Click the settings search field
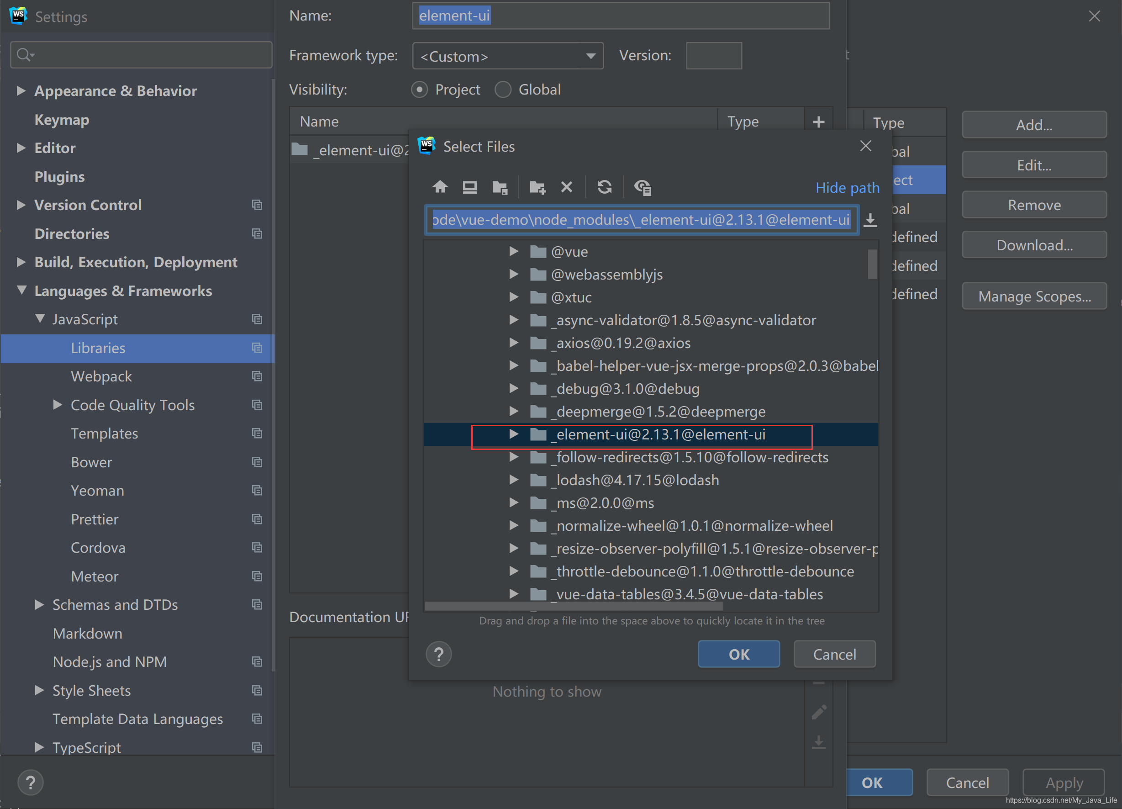 click(x=141, y=54)
